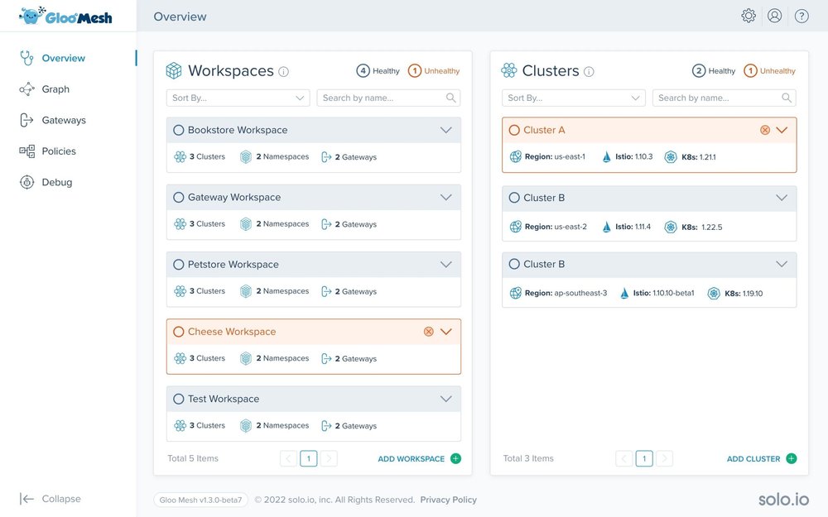The width and height of the screenshot is (828, 517).
Task: Open the Workspaces Sort By dropdown
Action: click(x=238, y=98)
